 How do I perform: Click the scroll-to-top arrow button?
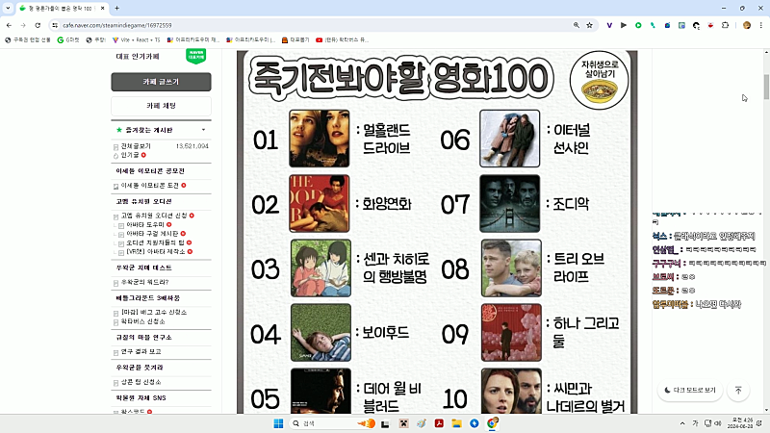pyautogui.click(x=738, y=391)
